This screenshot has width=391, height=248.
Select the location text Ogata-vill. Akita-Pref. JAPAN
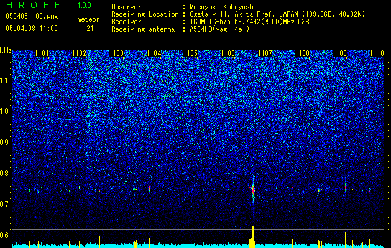coord(245,14)
